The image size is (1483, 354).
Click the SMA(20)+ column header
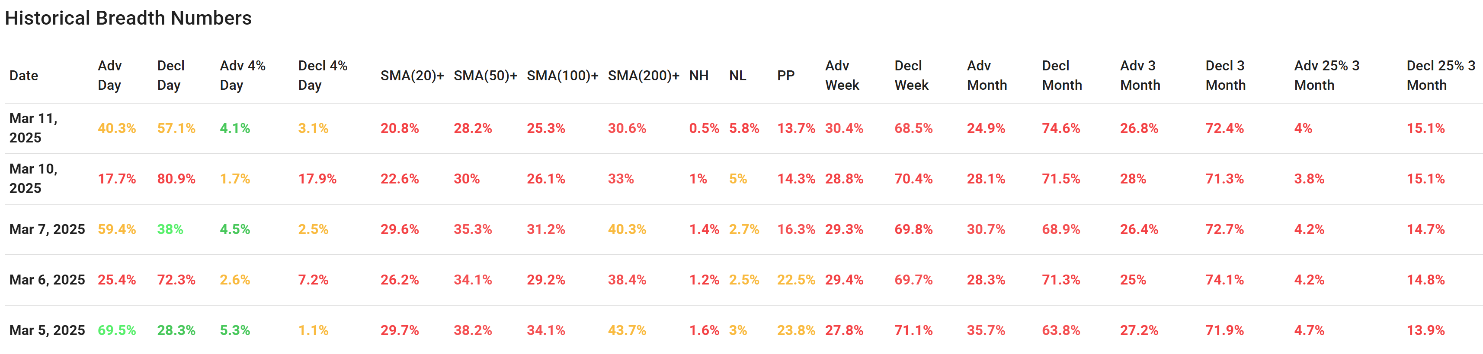[412, 75]
